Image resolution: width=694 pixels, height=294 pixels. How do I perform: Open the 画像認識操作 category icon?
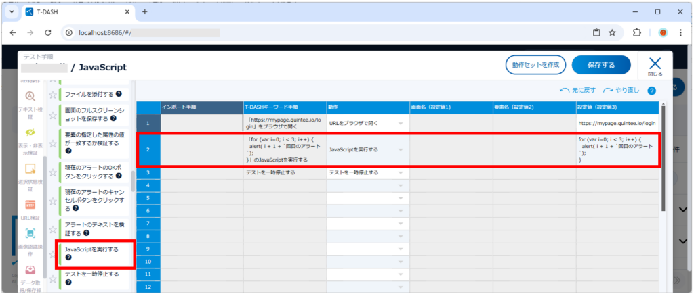29,234
